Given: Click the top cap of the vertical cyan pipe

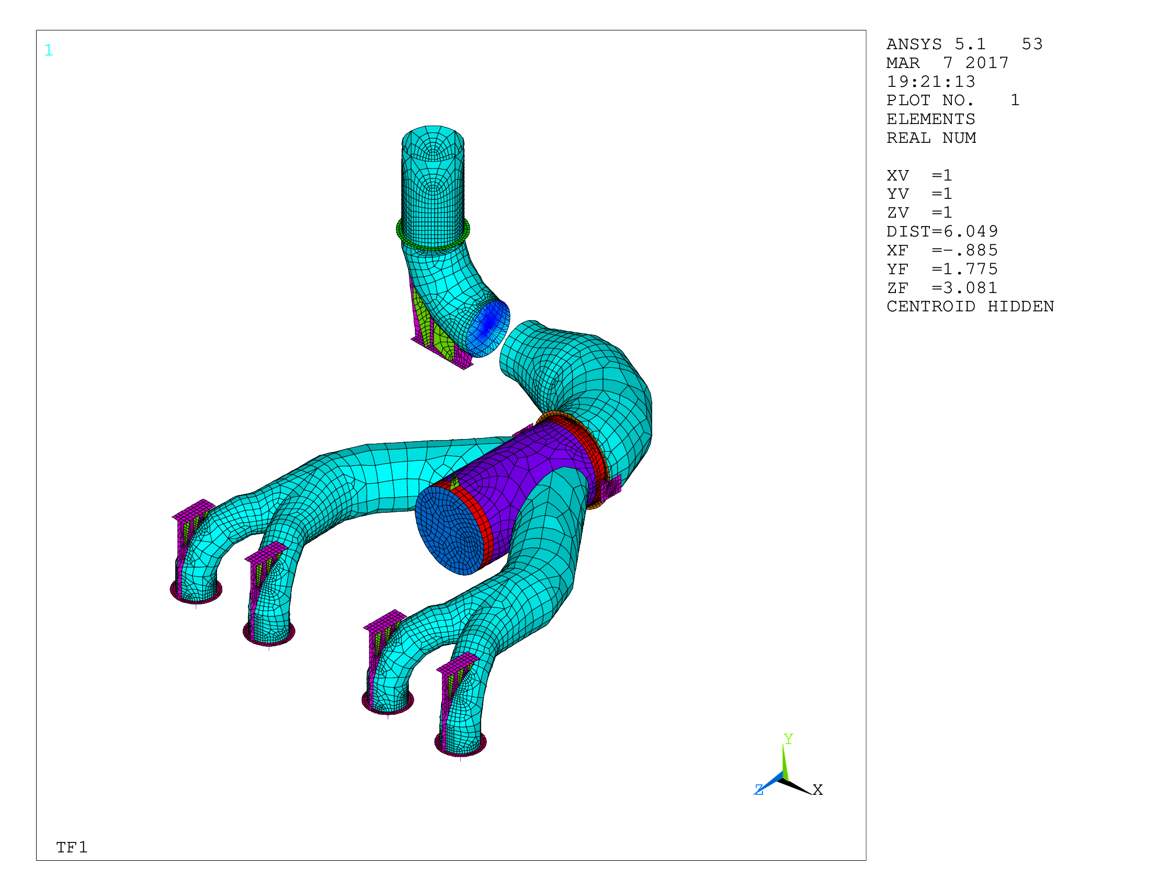Looking at the screenshot, I should [x=433, y=142].
